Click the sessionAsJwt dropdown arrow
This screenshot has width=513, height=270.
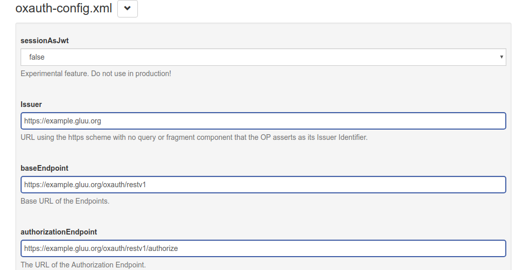[501, 57]
